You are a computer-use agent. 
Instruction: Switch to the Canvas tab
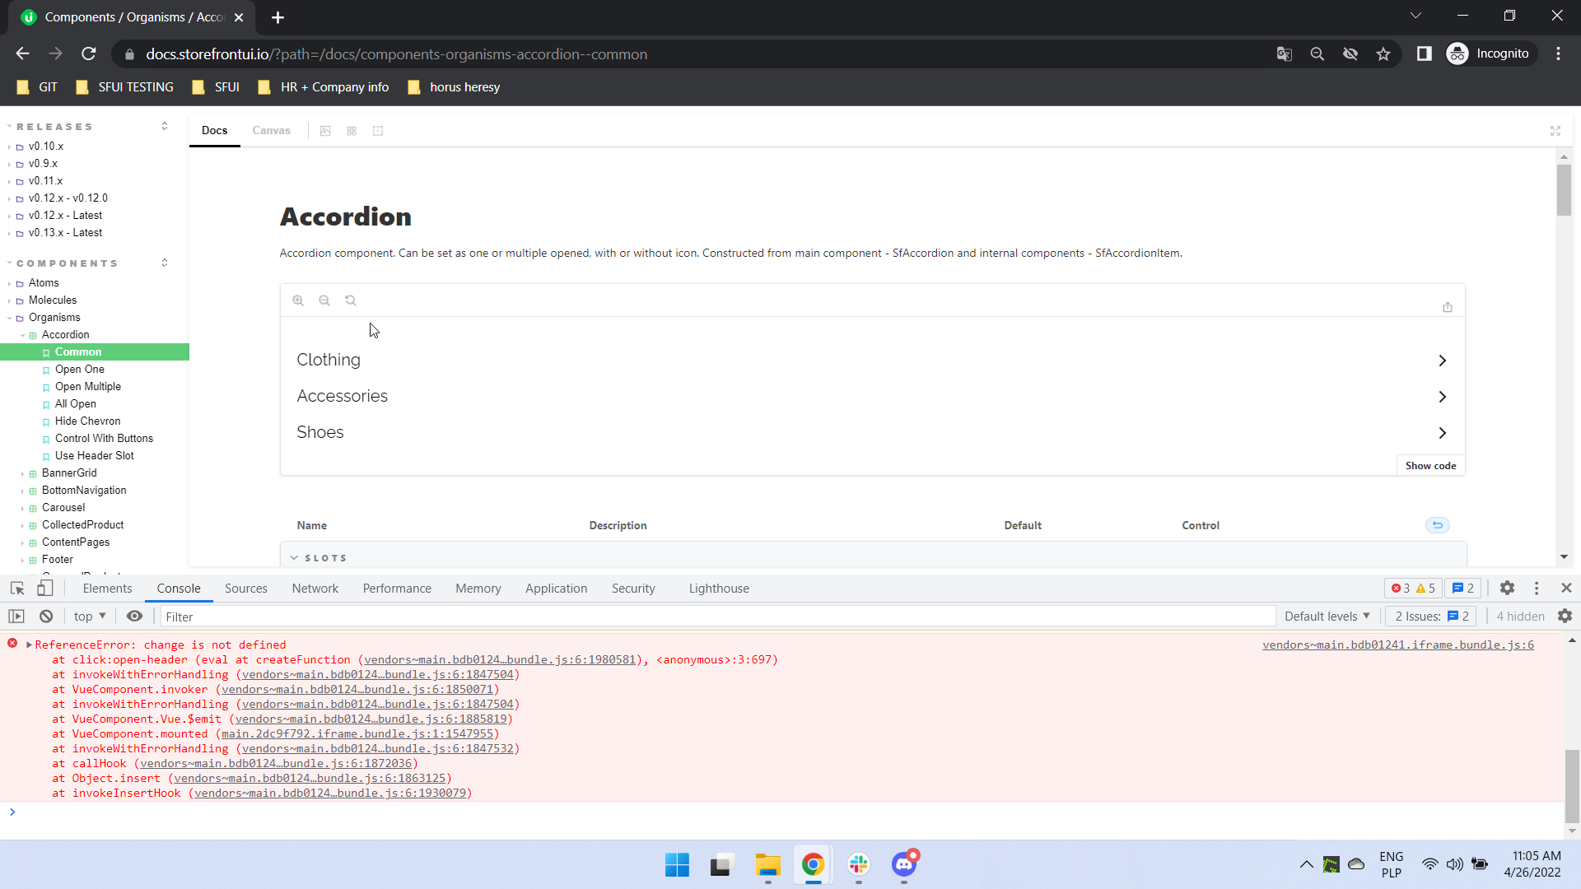271,130
